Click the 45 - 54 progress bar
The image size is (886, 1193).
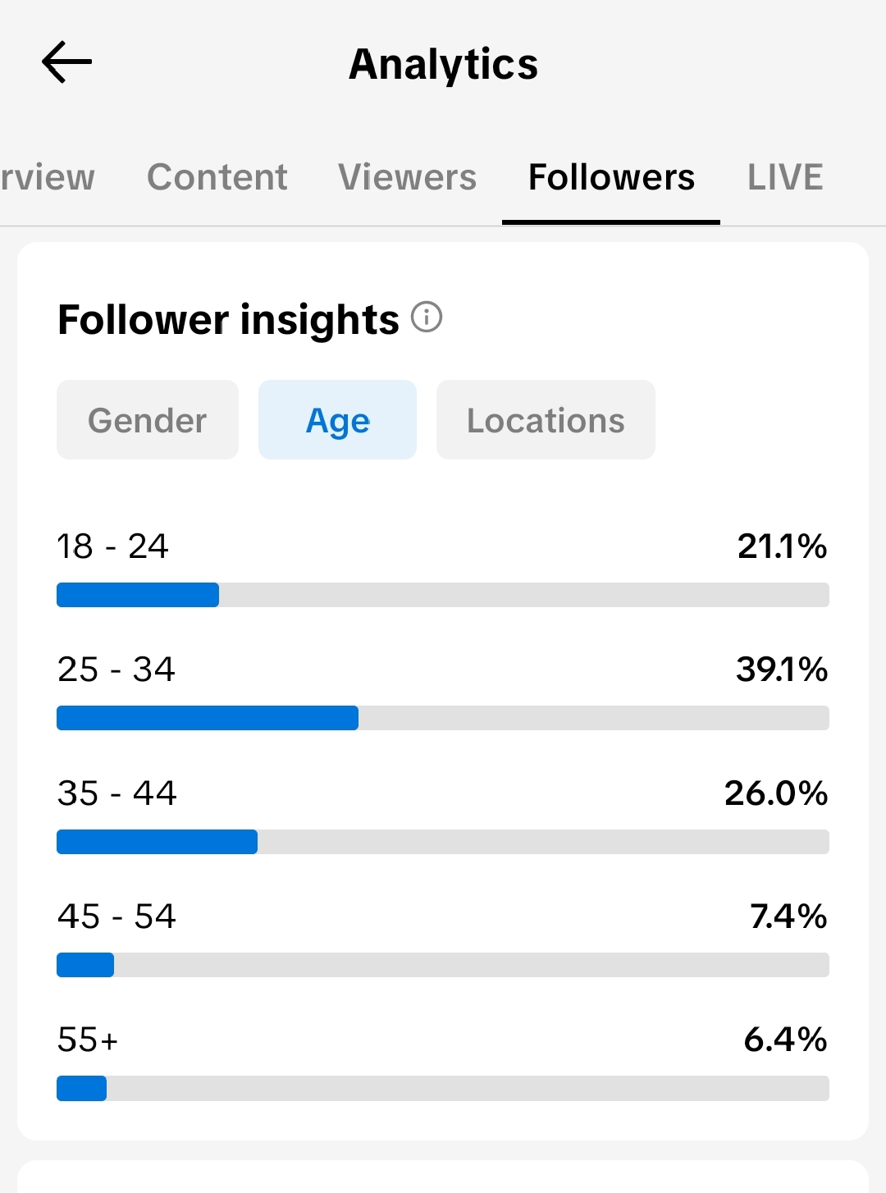(443, 965)
